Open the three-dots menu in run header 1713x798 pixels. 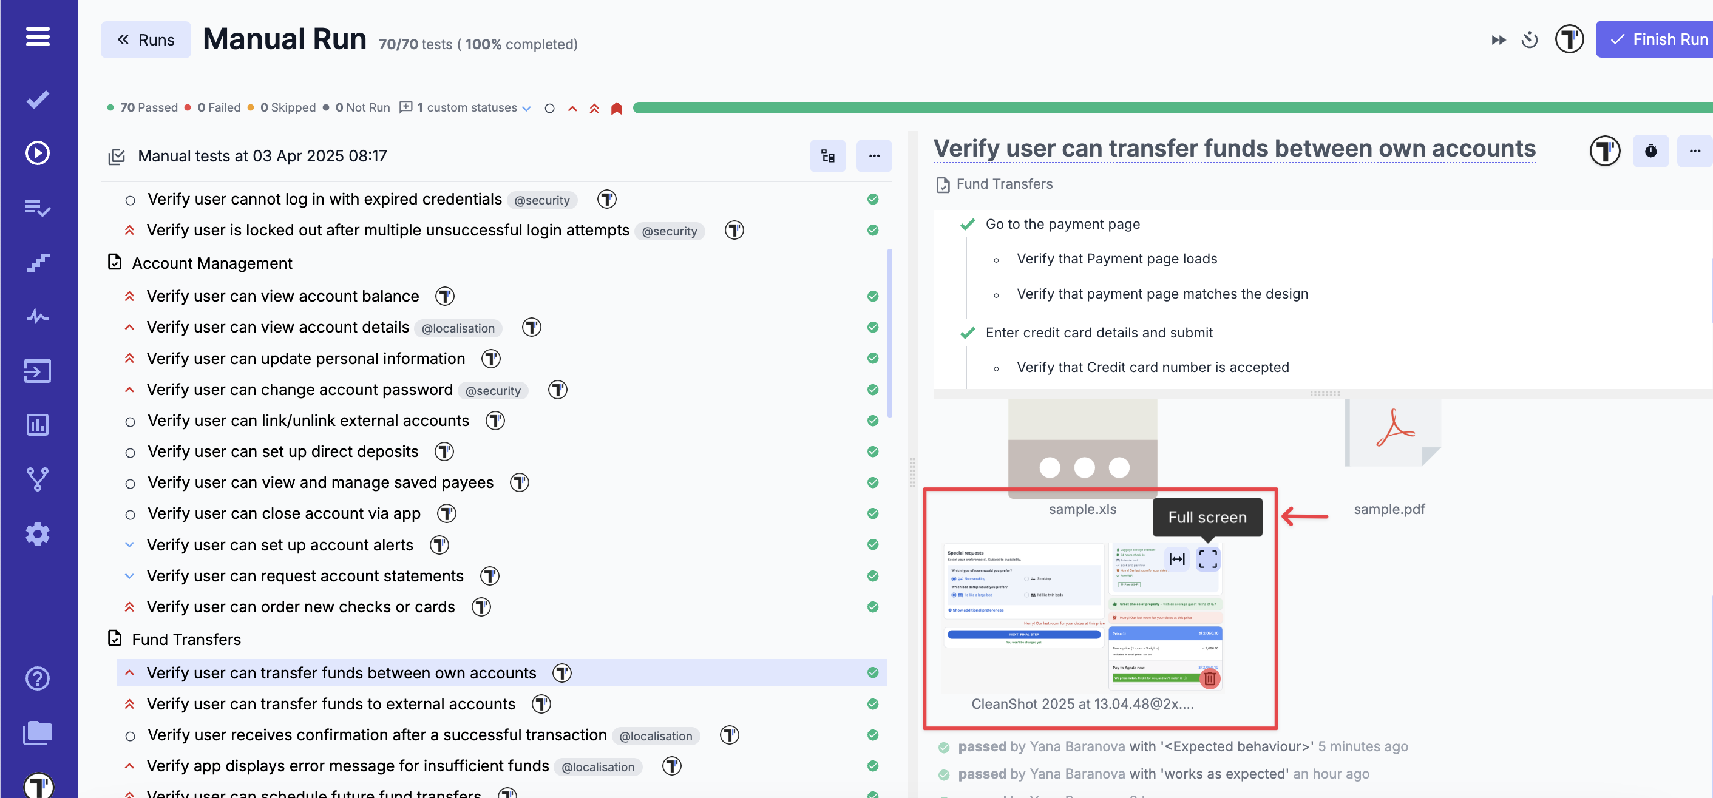(x=873, y=157)
